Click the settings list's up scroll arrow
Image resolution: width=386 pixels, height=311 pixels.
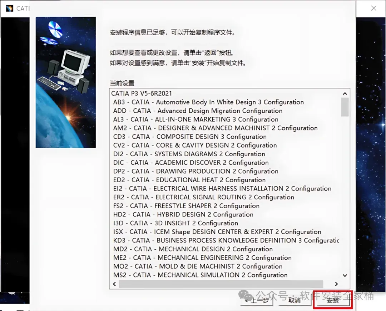click(345, 93)
